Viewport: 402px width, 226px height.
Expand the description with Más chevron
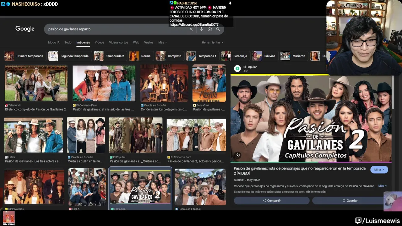(x=383, y=186)
